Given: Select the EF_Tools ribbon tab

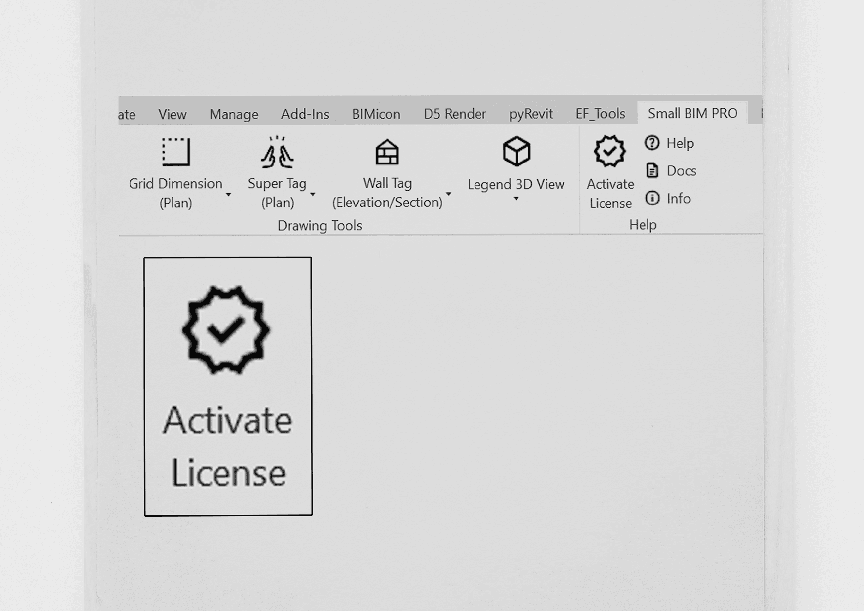Looking at the screenshot, I should 600,114.
